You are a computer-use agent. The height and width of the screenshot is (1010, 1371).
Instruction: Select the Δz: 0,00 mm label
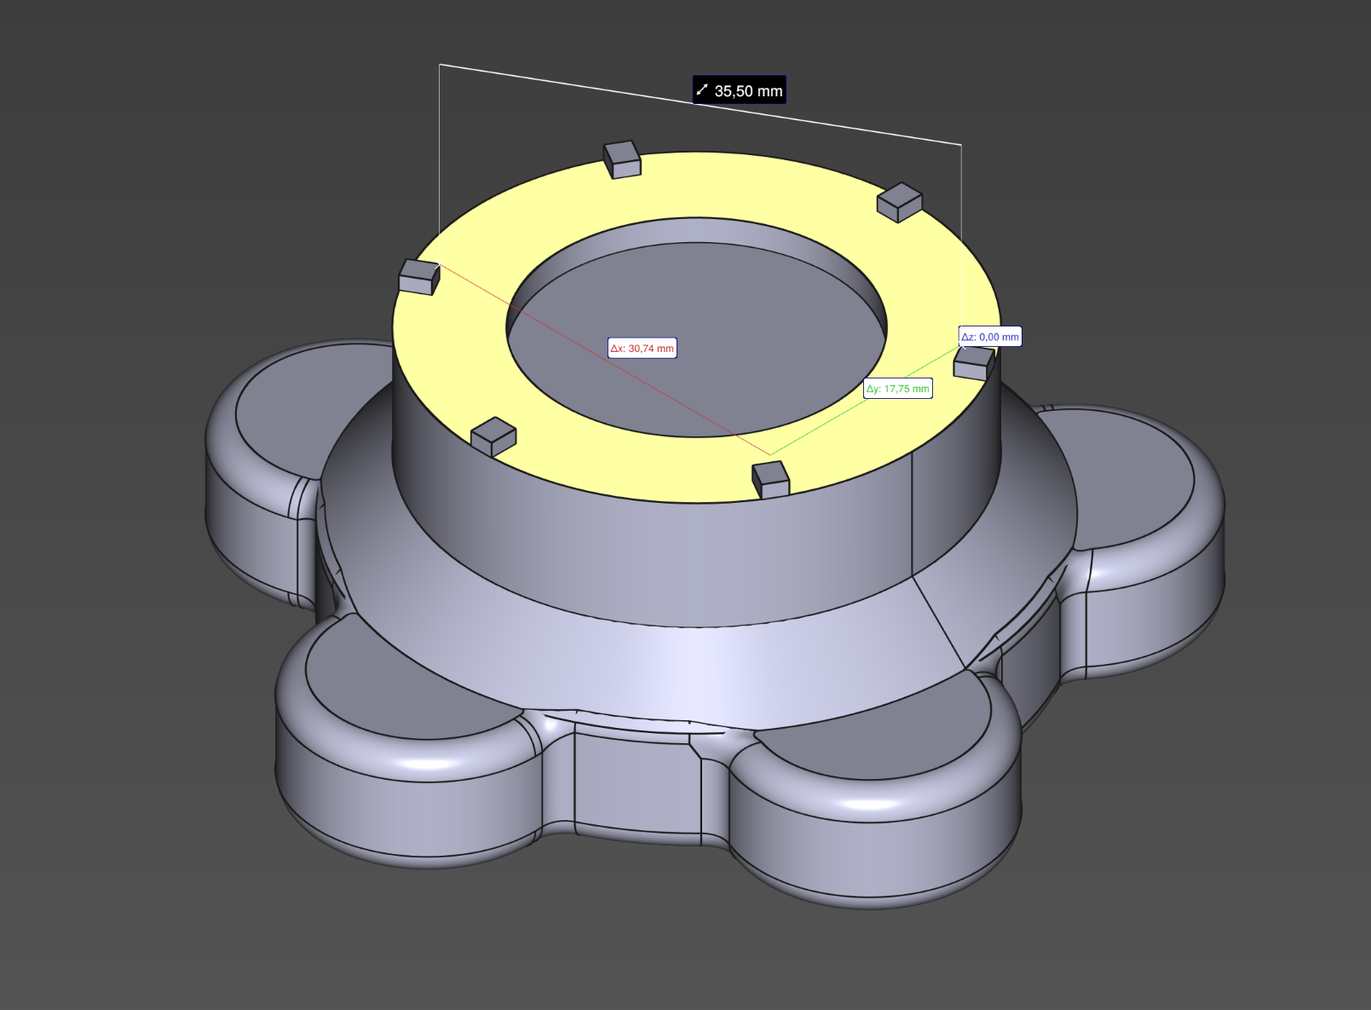[x=990, y=337]
